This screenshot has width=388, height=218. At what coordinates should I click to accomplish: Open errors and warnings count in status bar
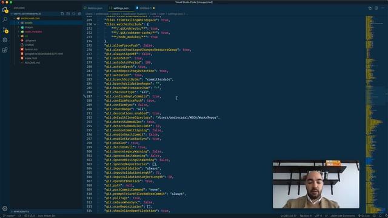30,216
